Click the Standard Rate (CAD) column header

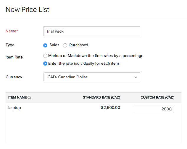(x=101, y=97)
